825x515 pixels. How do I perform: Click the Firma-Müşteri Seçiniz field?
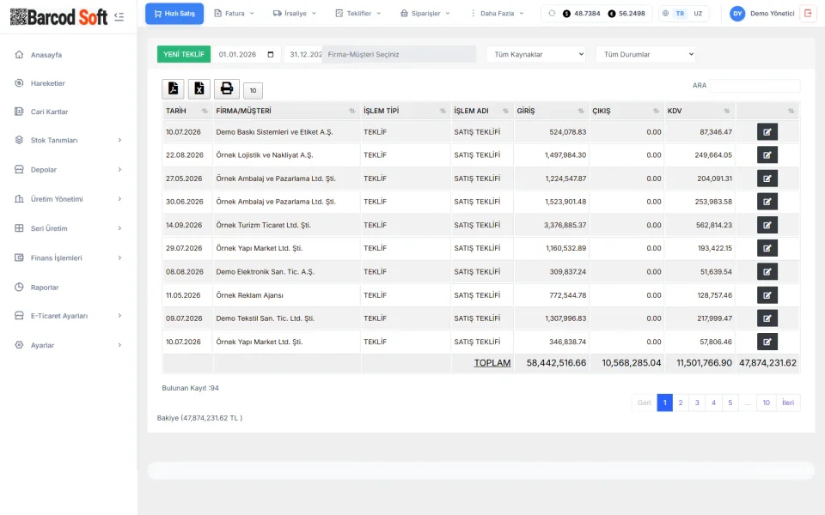pyautogui.click(x=399, y=54)
